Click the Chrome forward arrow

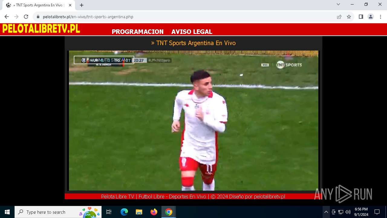(x=16, y=17)
